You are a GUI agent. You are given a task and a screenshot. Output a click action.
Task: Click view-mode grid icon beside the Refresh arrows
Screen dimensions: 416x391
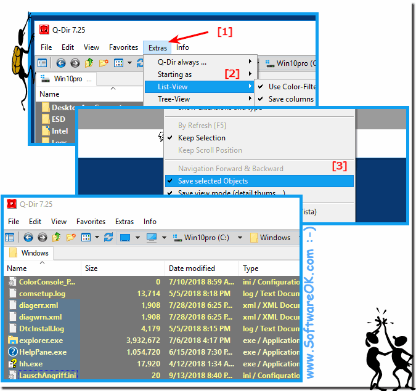tap(86, 237)
